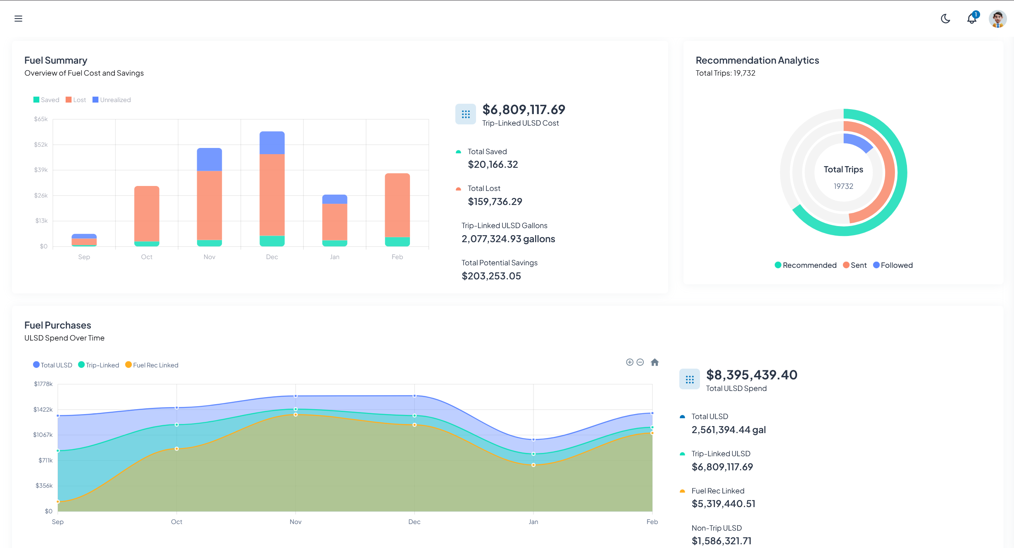1014x548 pixels.
Task: Reset zoom with the home icon
Action: (655, 362)
